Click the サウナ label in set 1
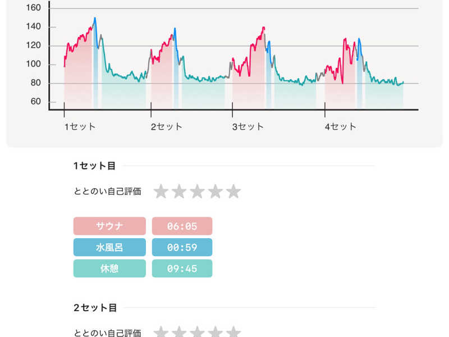Image resolution: width=449 pixels, height=337 pixels. (x=109, y=226)
